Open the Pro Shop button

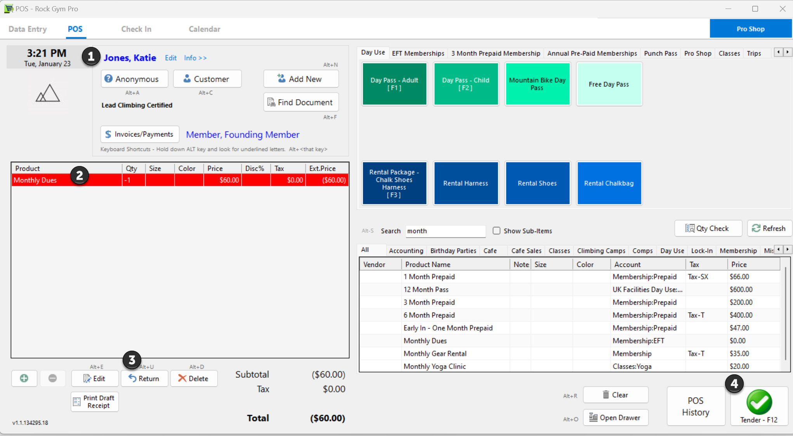pyautogui.click(x=751, y=29)
